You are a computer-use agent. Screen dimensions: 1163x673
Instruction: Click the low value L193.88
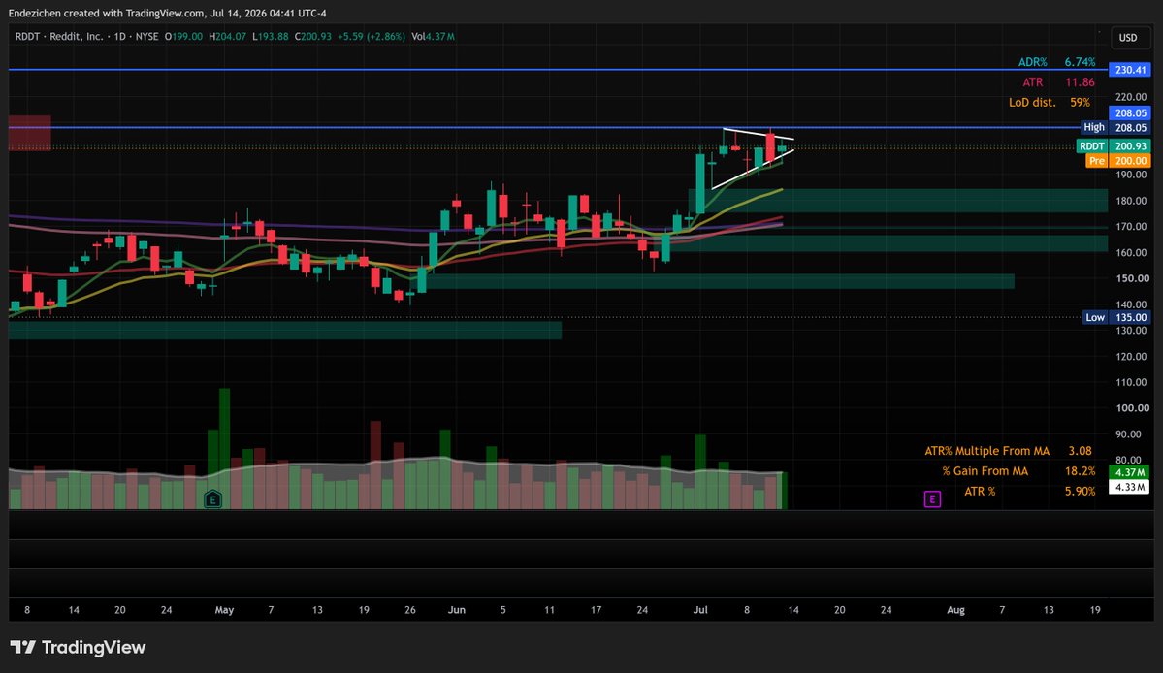point(270,36)
